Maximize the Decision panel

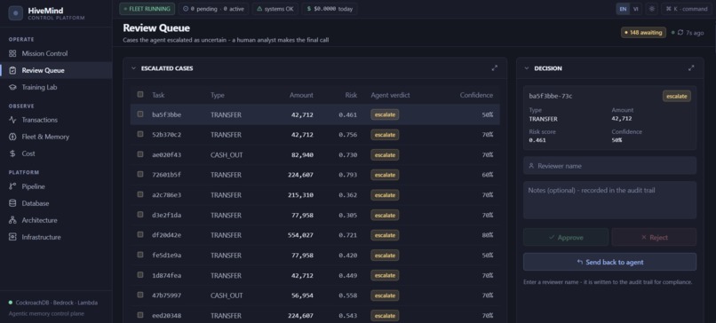point(691,68)
